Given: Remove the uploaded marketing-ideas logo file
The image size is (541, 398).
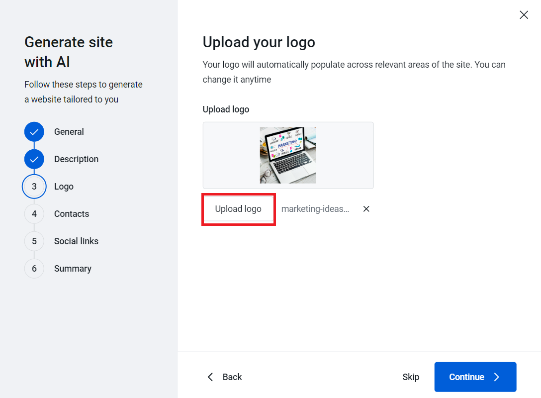Looking at the screenshot, I should pos(366,209).
